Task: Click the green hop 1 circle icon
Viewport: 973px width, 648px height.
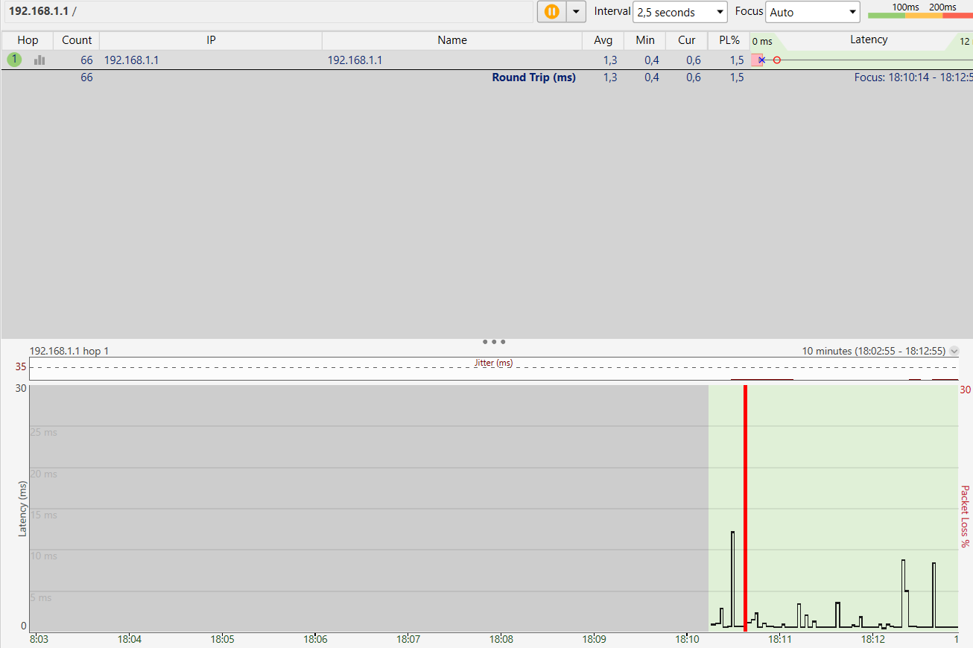Action: (x=14, y=60)
